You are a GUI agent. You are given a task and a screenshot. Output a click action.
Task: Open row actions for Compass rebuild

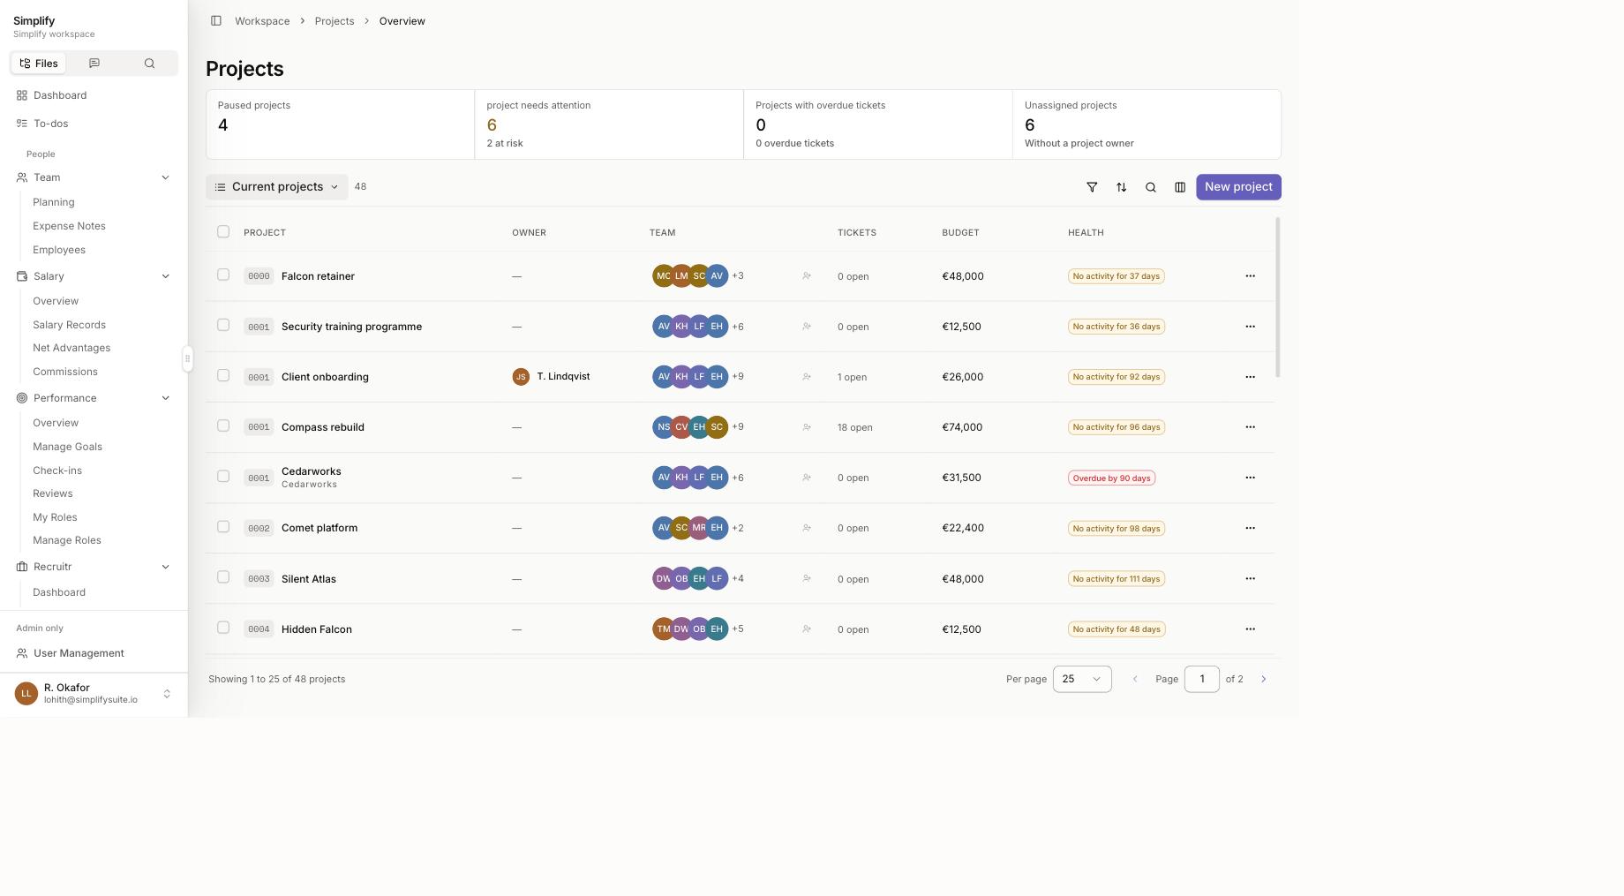(1250, 427)
